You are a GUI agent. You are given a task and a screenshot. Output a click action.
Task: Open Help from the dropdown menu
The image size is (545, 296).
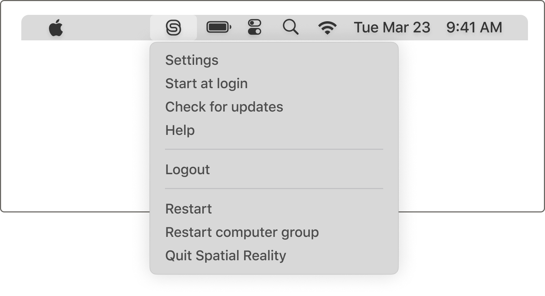(180, 130)
